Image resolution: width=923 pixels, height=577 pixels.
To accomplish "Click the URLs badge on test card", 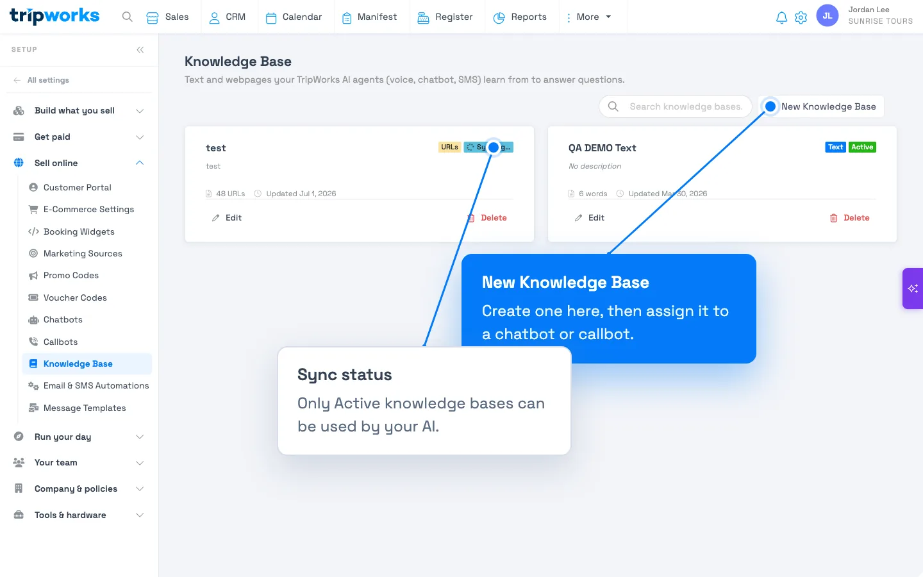I will [449, 147].
